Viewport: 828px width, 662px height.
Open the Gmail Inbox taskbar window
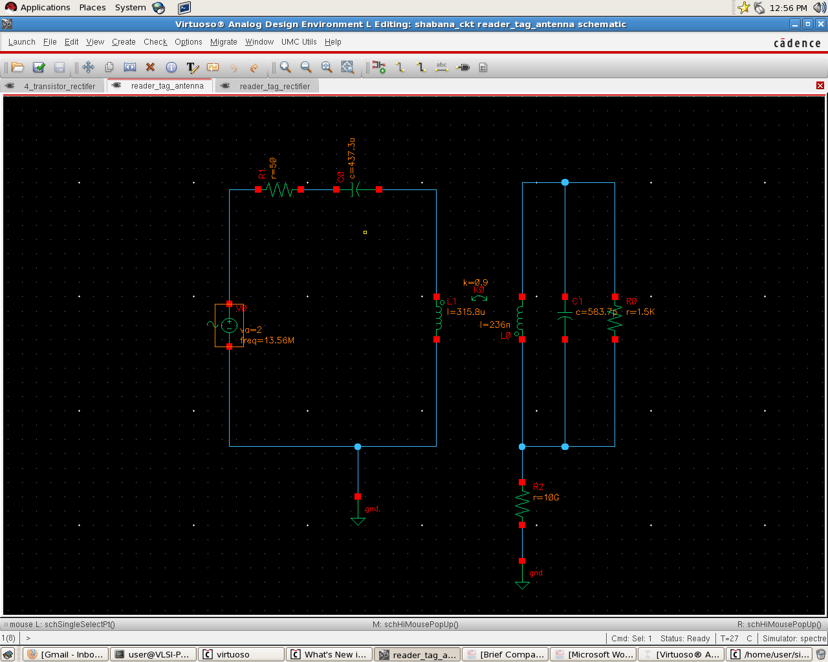65,654
